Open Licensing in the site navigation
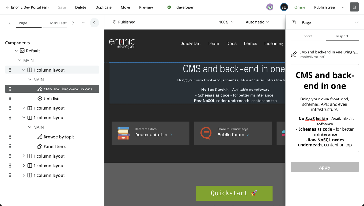Viewport: 364px width, 206px height. coord(274,44)
